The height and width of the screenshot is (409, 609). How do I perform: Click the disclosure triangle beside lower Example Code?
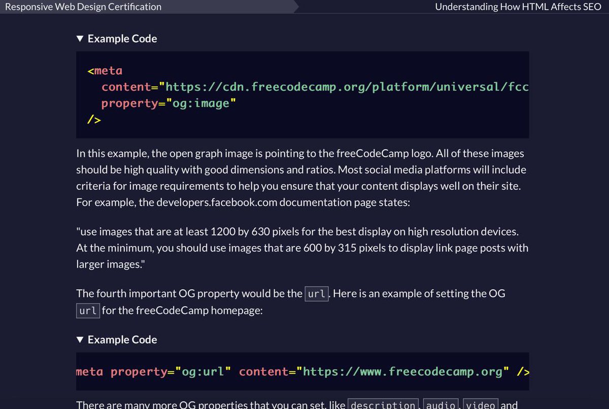80,339
